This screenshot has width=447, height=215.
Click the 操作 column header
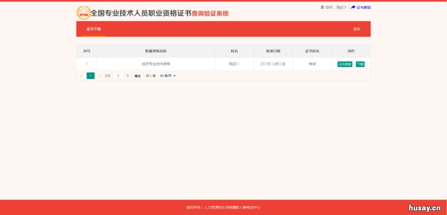(351, 51)
